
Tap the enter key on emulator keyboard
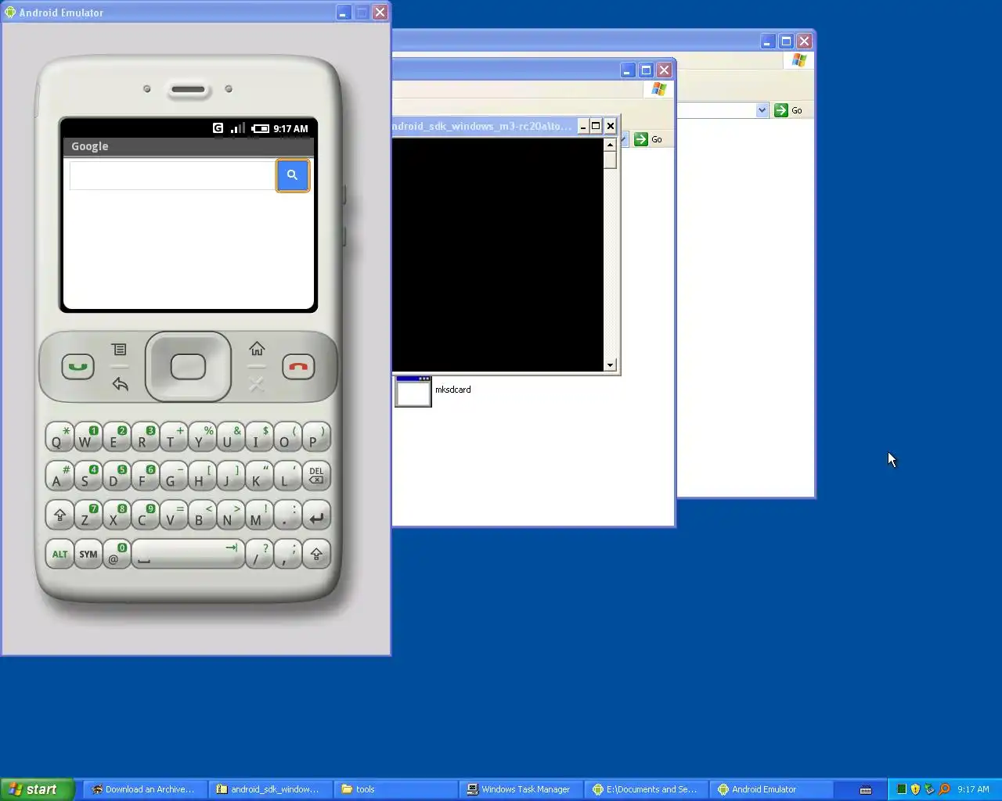pos(316,515)
